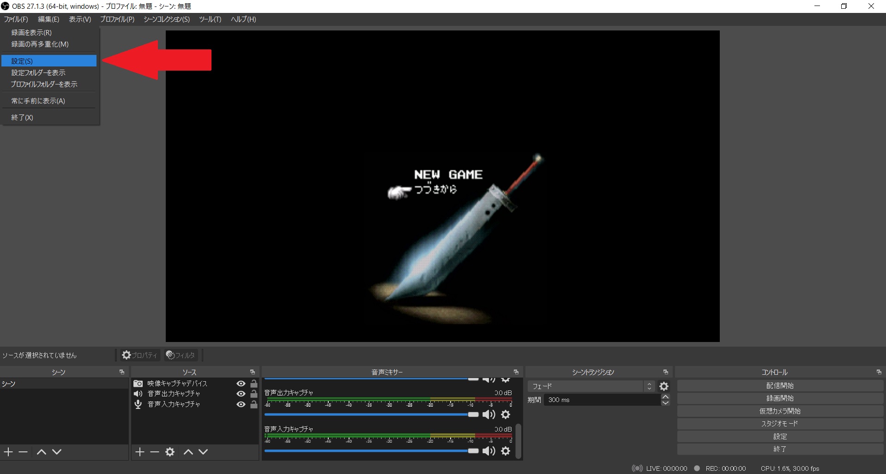Select the 映像キャプチャデバイス source row

pos(195,384)
